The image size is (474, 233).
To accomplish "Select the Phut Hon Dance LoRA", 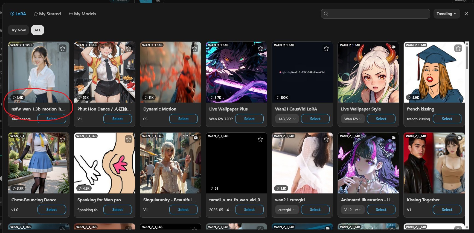I will (x=118, y=119).
